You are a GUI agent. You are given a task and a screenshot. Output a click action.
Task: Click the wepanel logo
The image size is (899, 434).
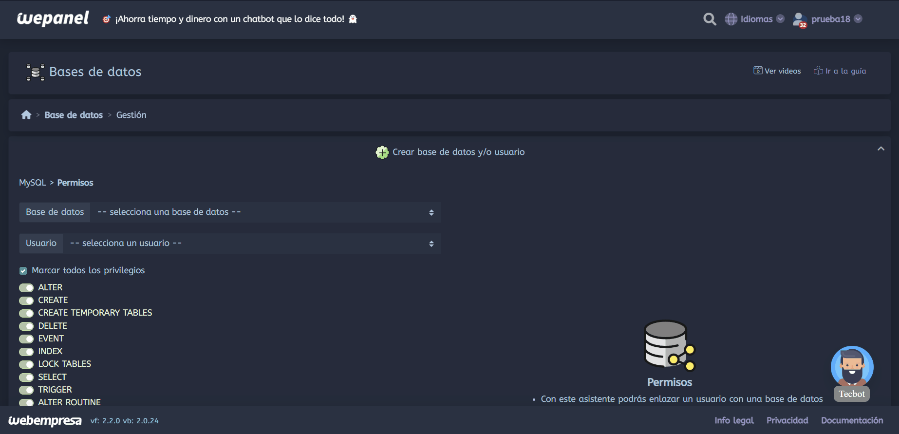click(53, 19)
